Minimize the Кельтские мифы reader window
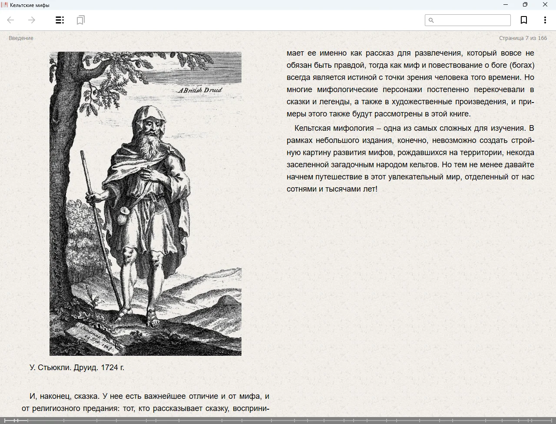 point(505,5)
